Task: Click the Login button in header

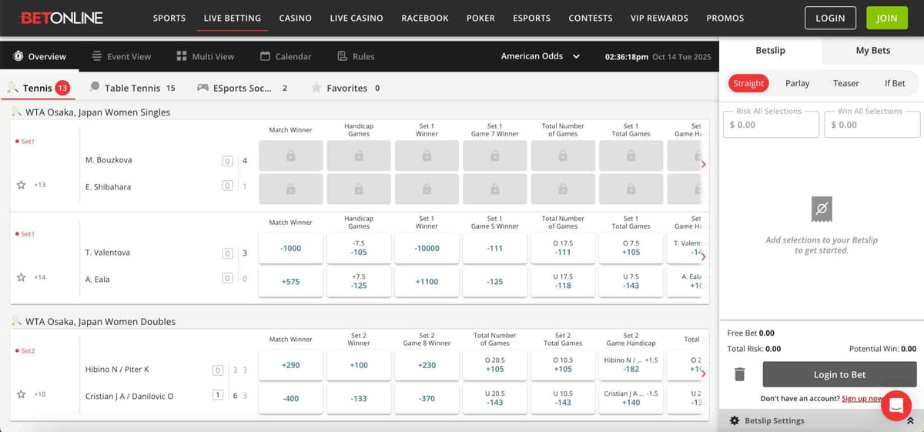Action: [830, 18]
